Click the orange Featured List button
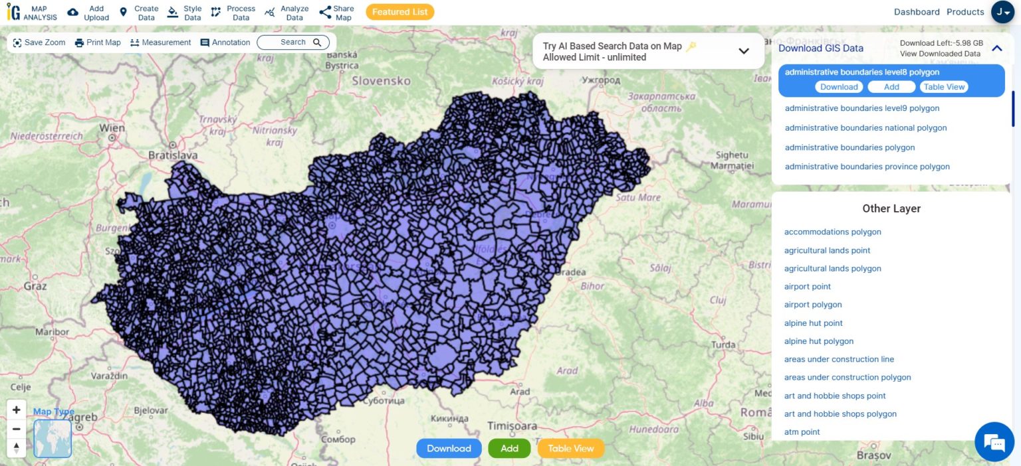The image size is (1021, 466). pyautogui.click(x=399, y=12)
